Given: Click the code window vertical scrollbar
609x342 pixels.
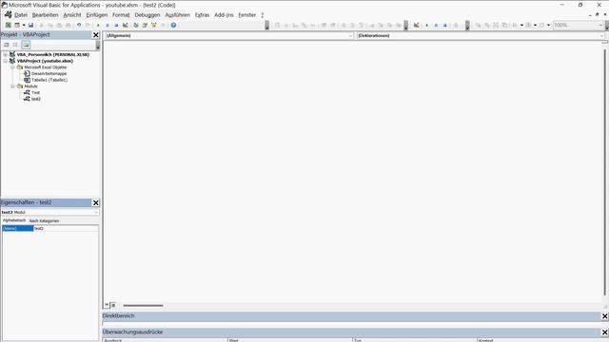Looking at the screenshot, I should coord(605,173).
